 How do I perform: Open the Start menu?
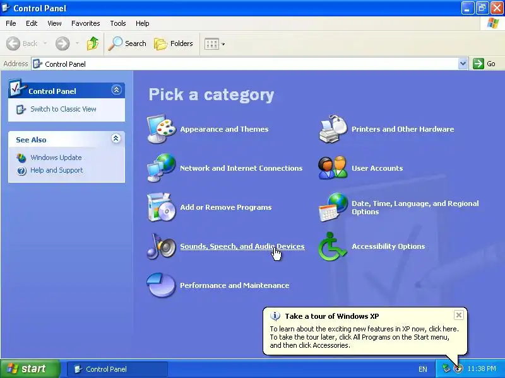pos(30,369)
